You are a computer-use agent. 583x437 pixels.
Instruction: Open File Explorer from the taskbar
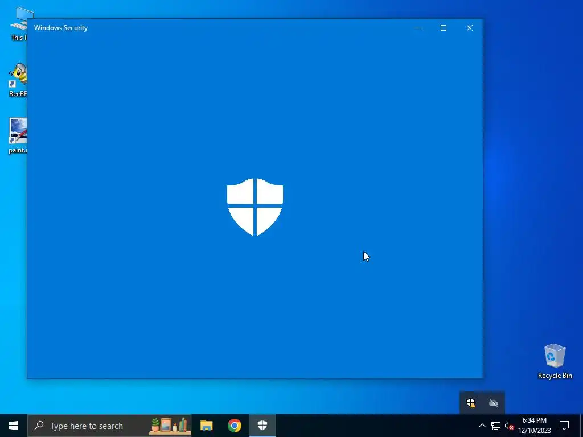coord(206,426)
